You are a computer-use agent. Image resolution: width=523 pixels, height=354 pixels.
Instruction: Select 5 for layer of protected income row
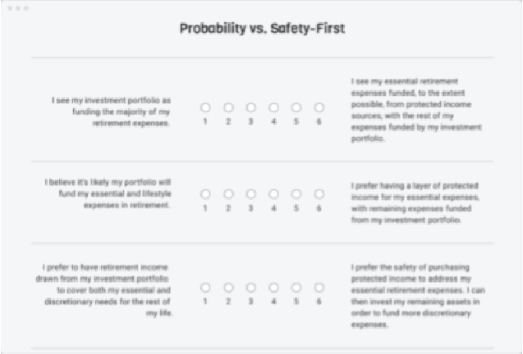296,194
